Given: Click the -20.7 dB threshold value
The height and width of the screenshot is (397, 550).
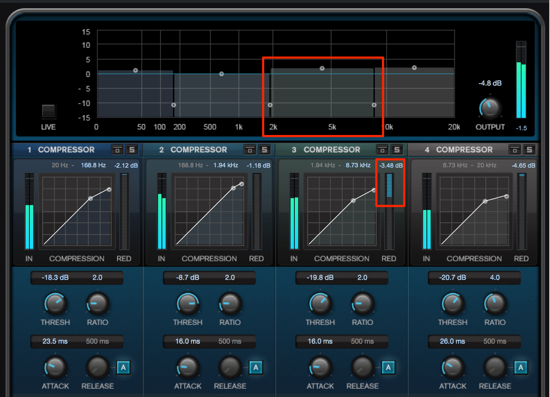Looking at the screenshot, I should (453, 278).
